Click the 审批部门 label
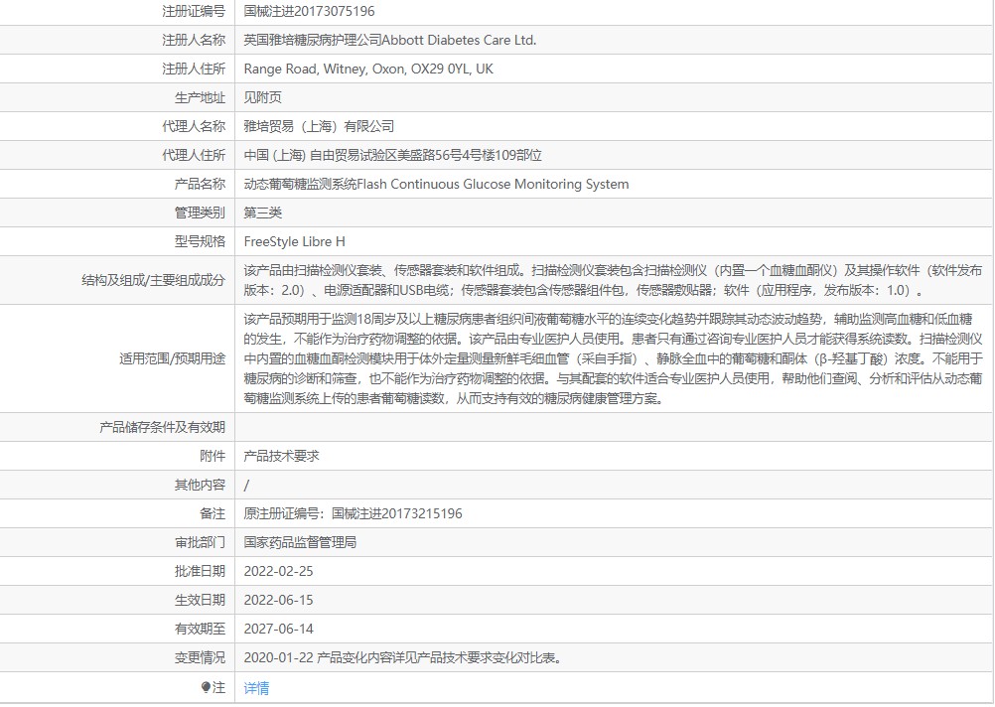995x707 pixels. [200, 542]
